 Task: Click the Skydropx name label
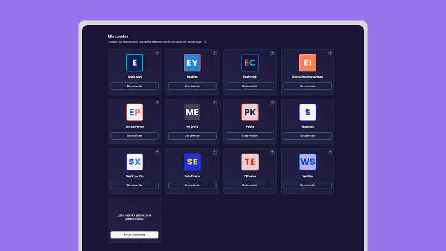point(308,127)
